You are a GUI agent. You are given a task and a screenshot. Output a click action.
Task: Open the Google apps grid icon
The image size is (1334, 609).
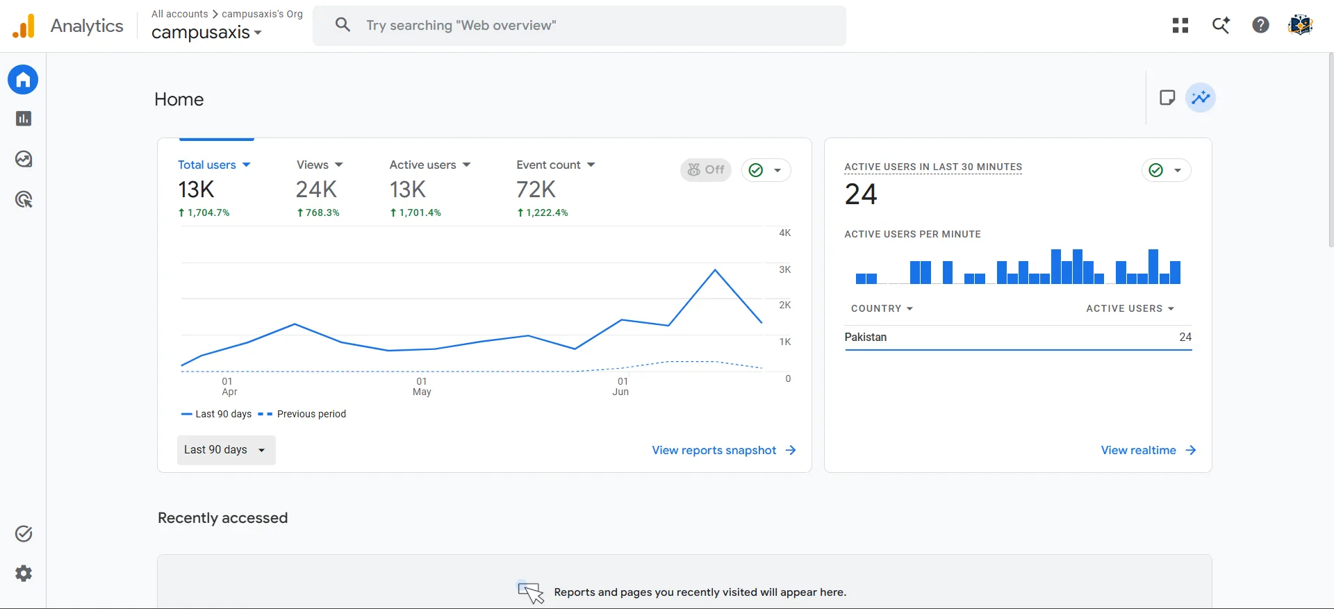click(1180, 26)
